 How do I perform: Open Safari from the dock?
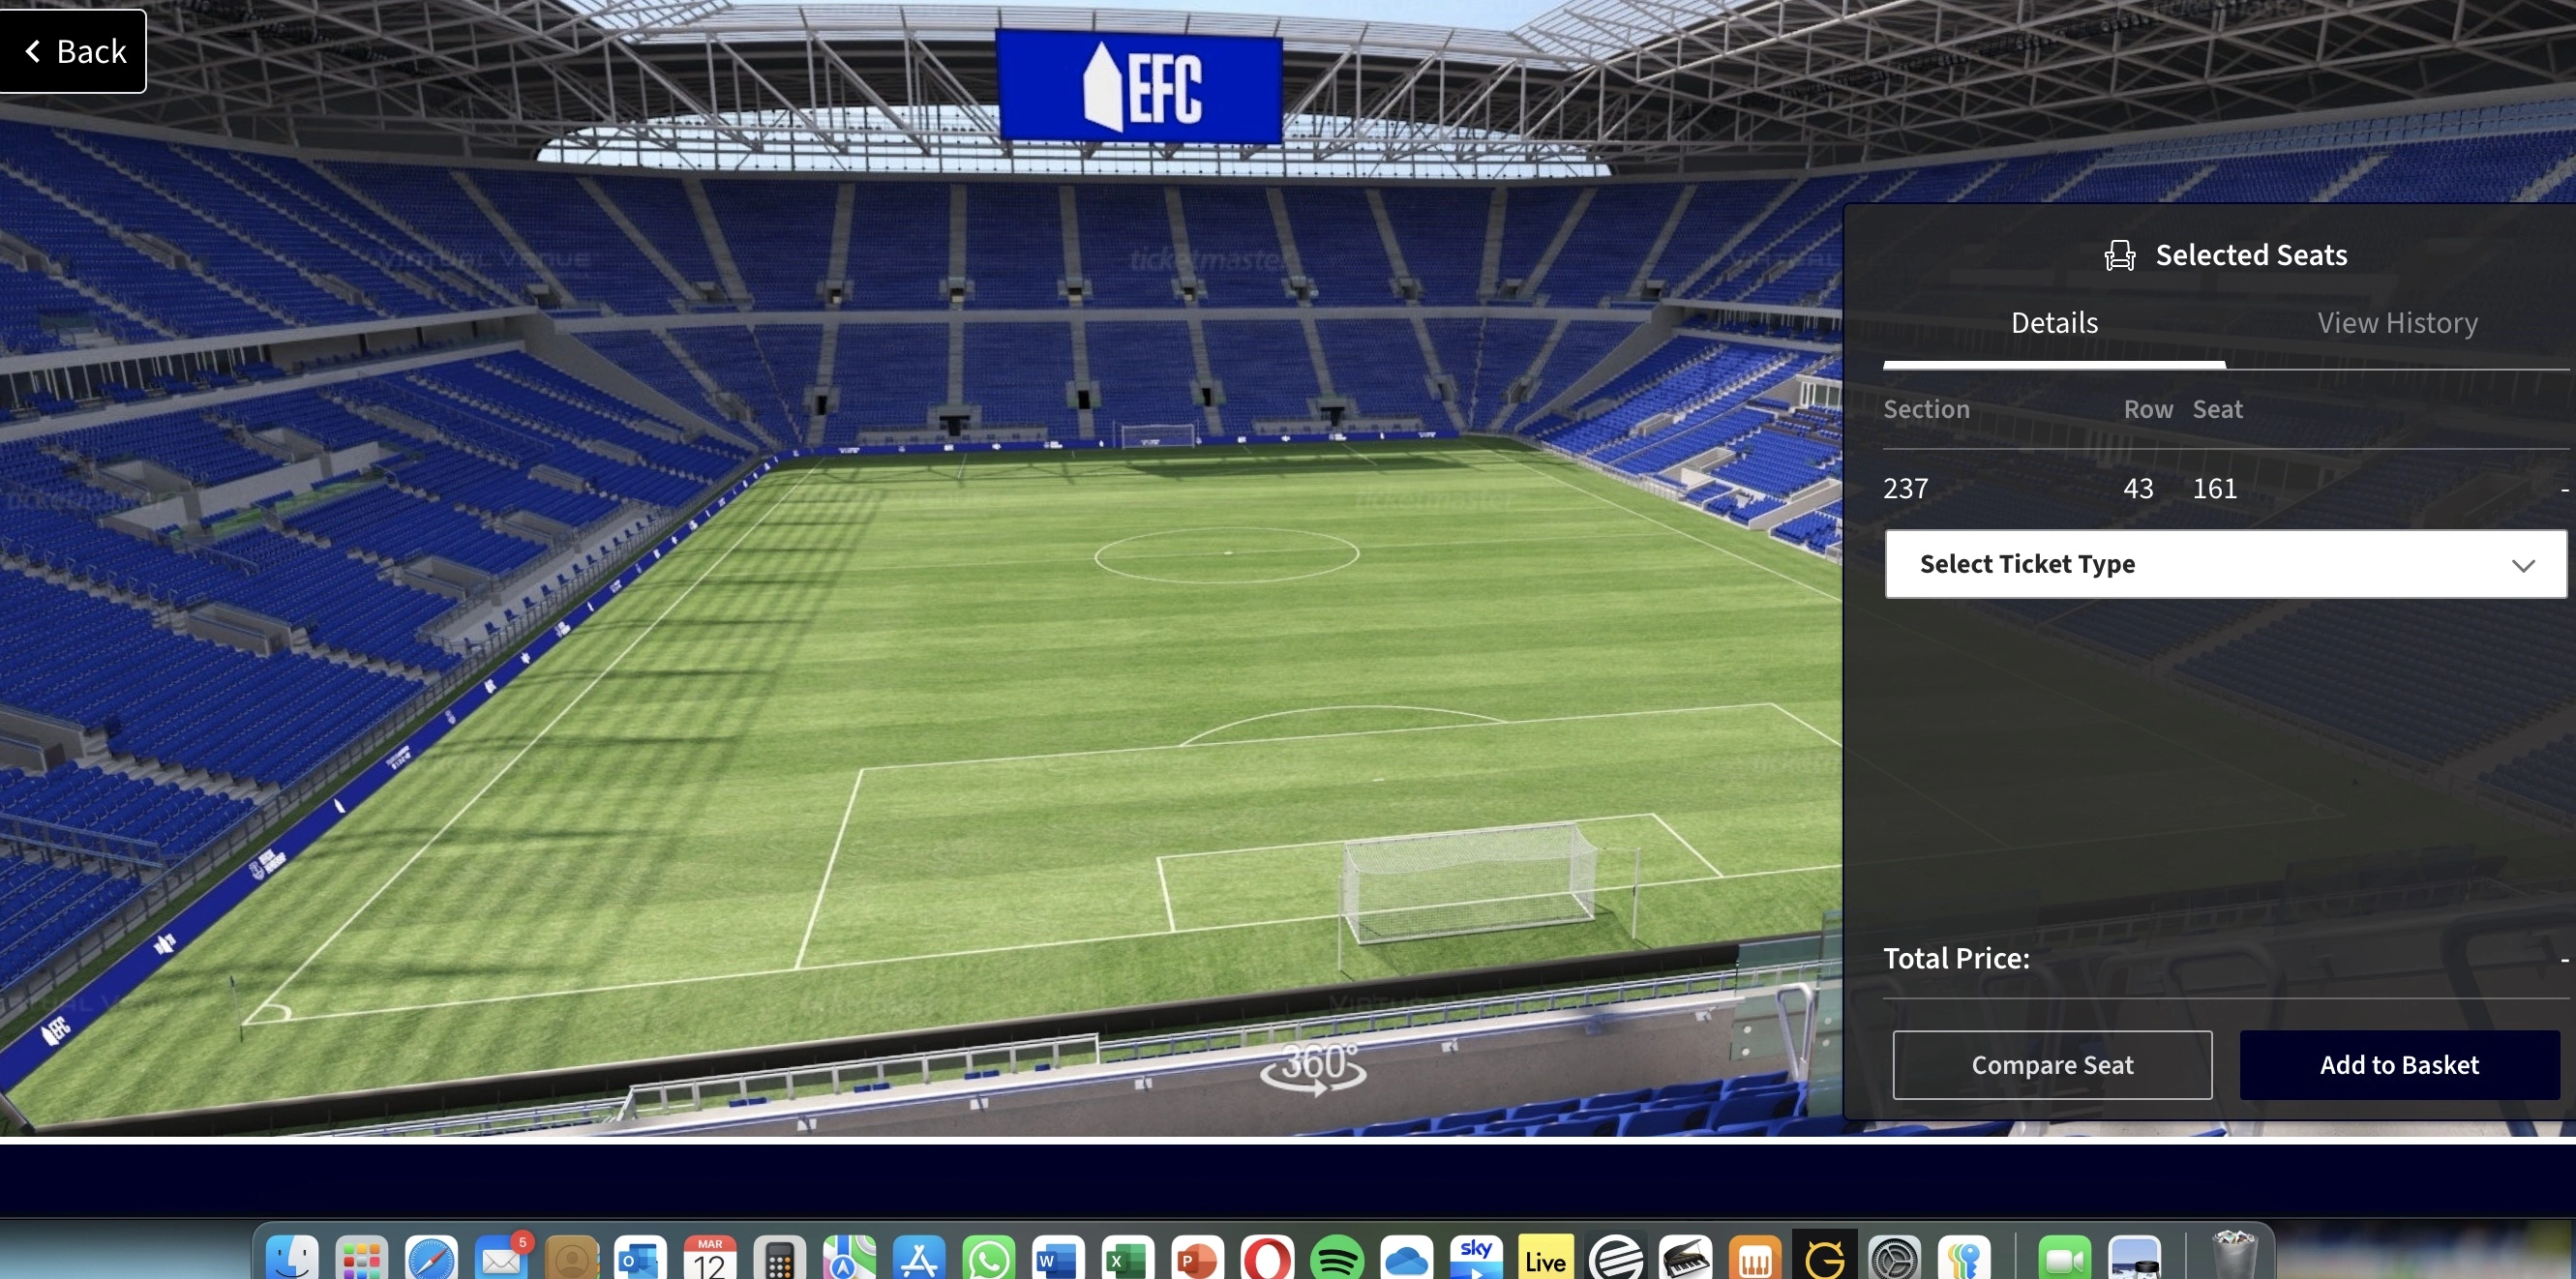(x=431, y=1259)
